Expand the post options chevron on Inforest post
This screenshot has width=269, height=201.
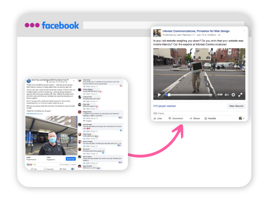coord(244,31)
